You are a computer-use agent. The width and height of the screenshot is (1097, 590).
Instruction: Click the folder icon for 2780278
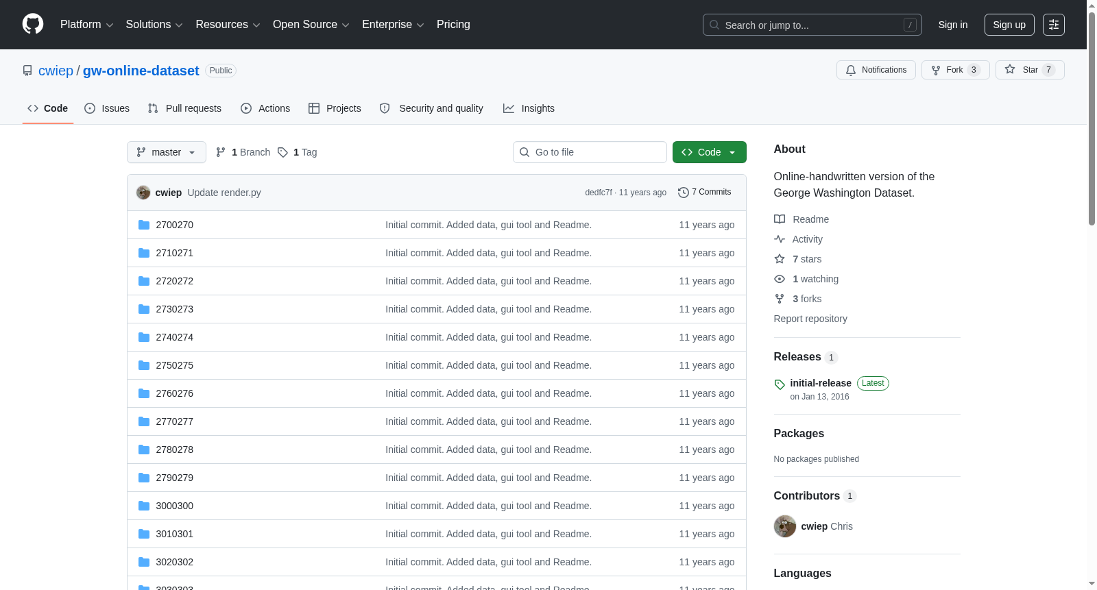pyautogui.click(x=144, y=450)
